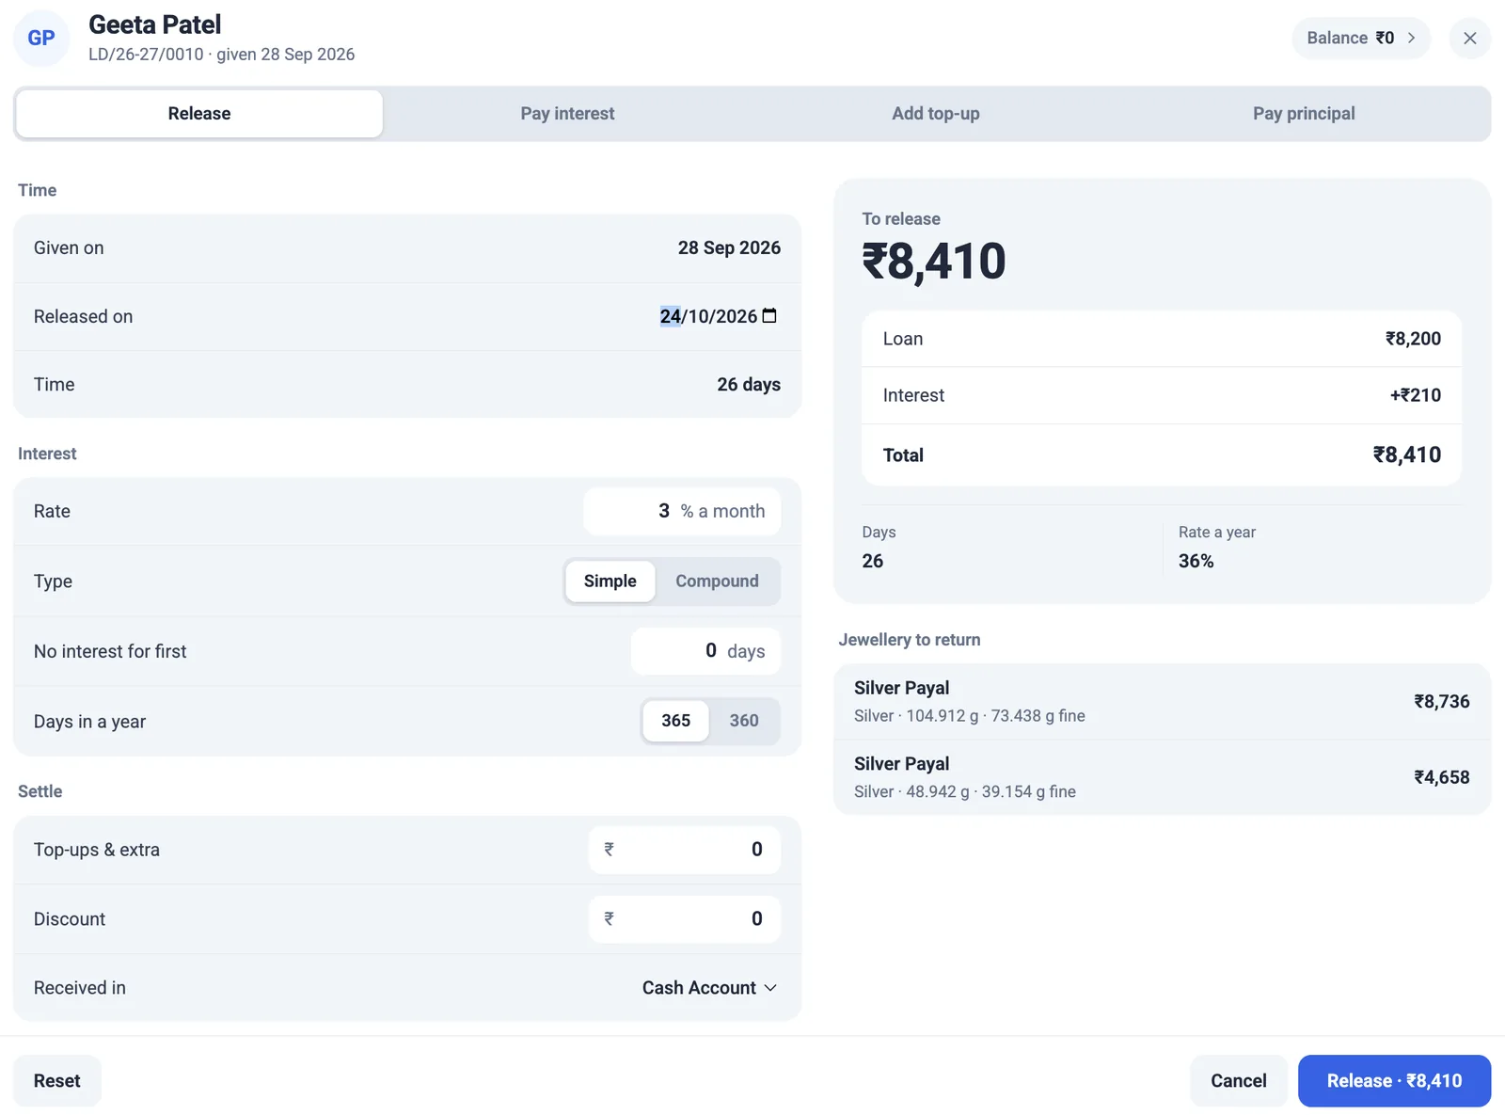Click the Geeta Patel name heading
1505x1115 pixels.
click(x=155, y=24)
